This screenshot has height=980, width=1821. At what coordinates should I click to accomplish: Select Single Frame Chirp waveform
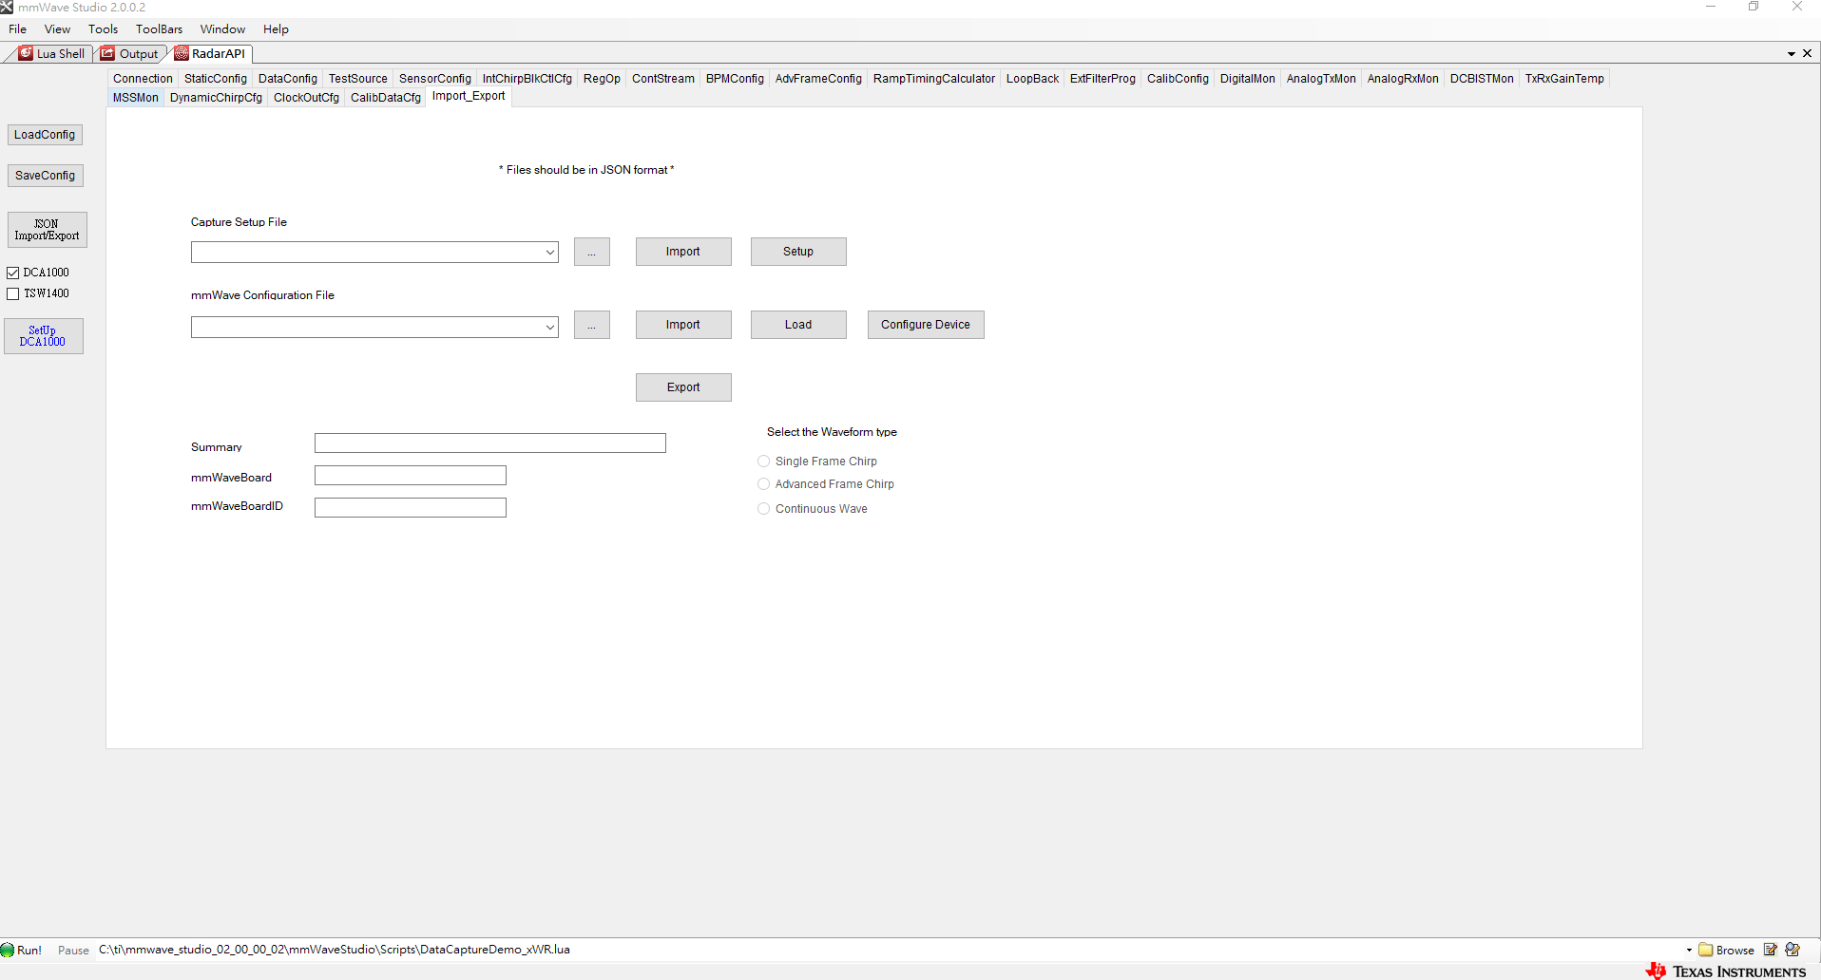[763, 462]
